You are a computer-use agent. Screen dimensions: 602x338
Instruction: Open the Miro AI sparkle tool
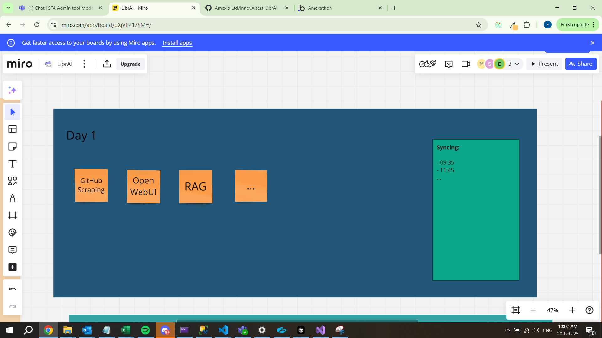tap(13, 90)
